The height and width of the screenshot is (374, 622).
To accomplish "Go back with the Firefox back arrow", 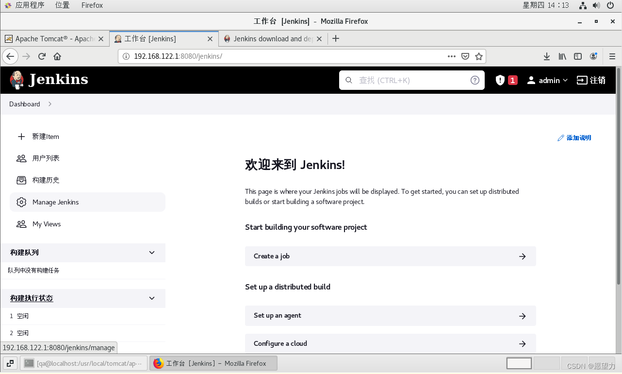I will pos(10,56).
